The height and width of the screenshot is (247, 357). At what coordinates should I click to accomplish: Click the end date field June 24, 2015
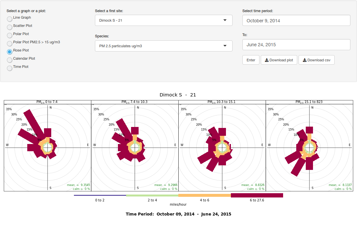click(x=296, y=45)
